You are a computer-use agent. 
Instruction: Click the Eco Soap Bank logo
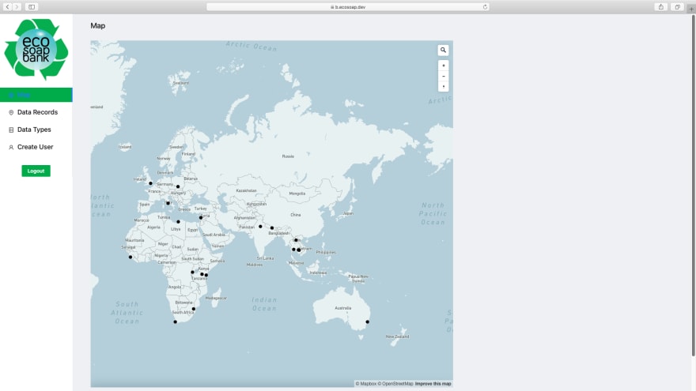36,49
